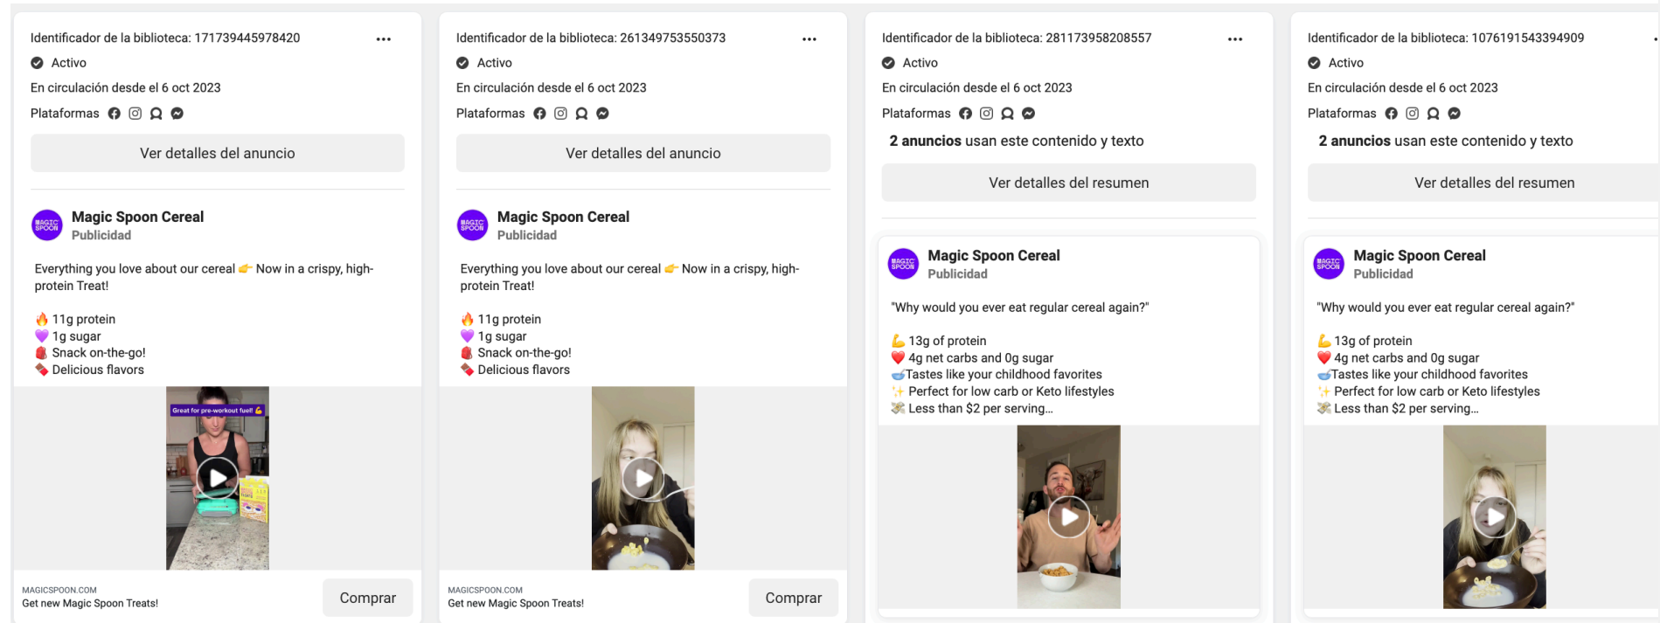
Task: Click Get new Magic Spoon Treats! in first ad
Action: coord(90,603)
